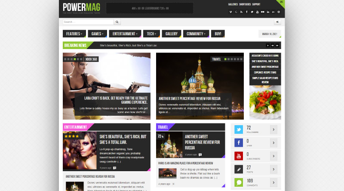
Task: Select active green dot in Xbox 360 slider
Action: click(x=75, y=59)
